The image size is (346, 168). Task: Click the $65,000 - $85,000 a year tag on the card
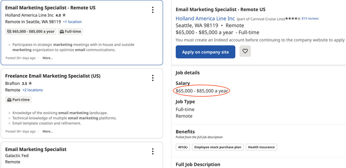click(x=31, y=31)
